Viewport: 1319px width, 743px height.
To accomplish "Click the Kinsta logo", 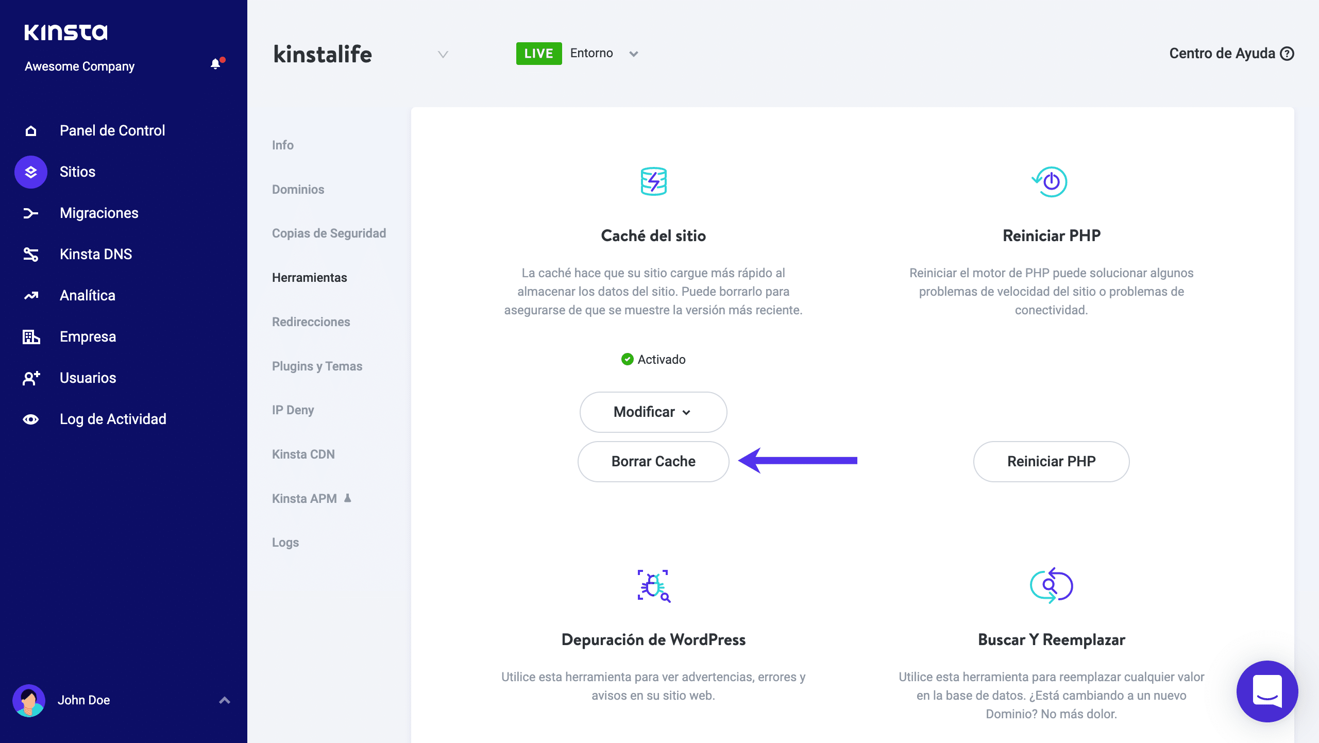I will 66,32.
